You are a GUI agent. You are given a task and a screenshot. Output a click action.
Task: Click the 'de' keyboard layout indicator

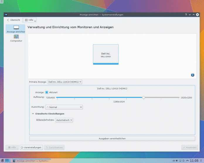coord(174,161)
